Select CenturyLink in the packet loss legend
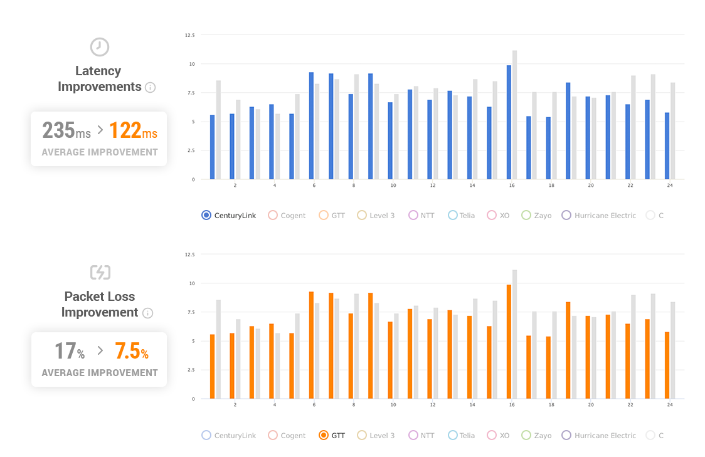 pyautogui.click(x=228, y=435)
